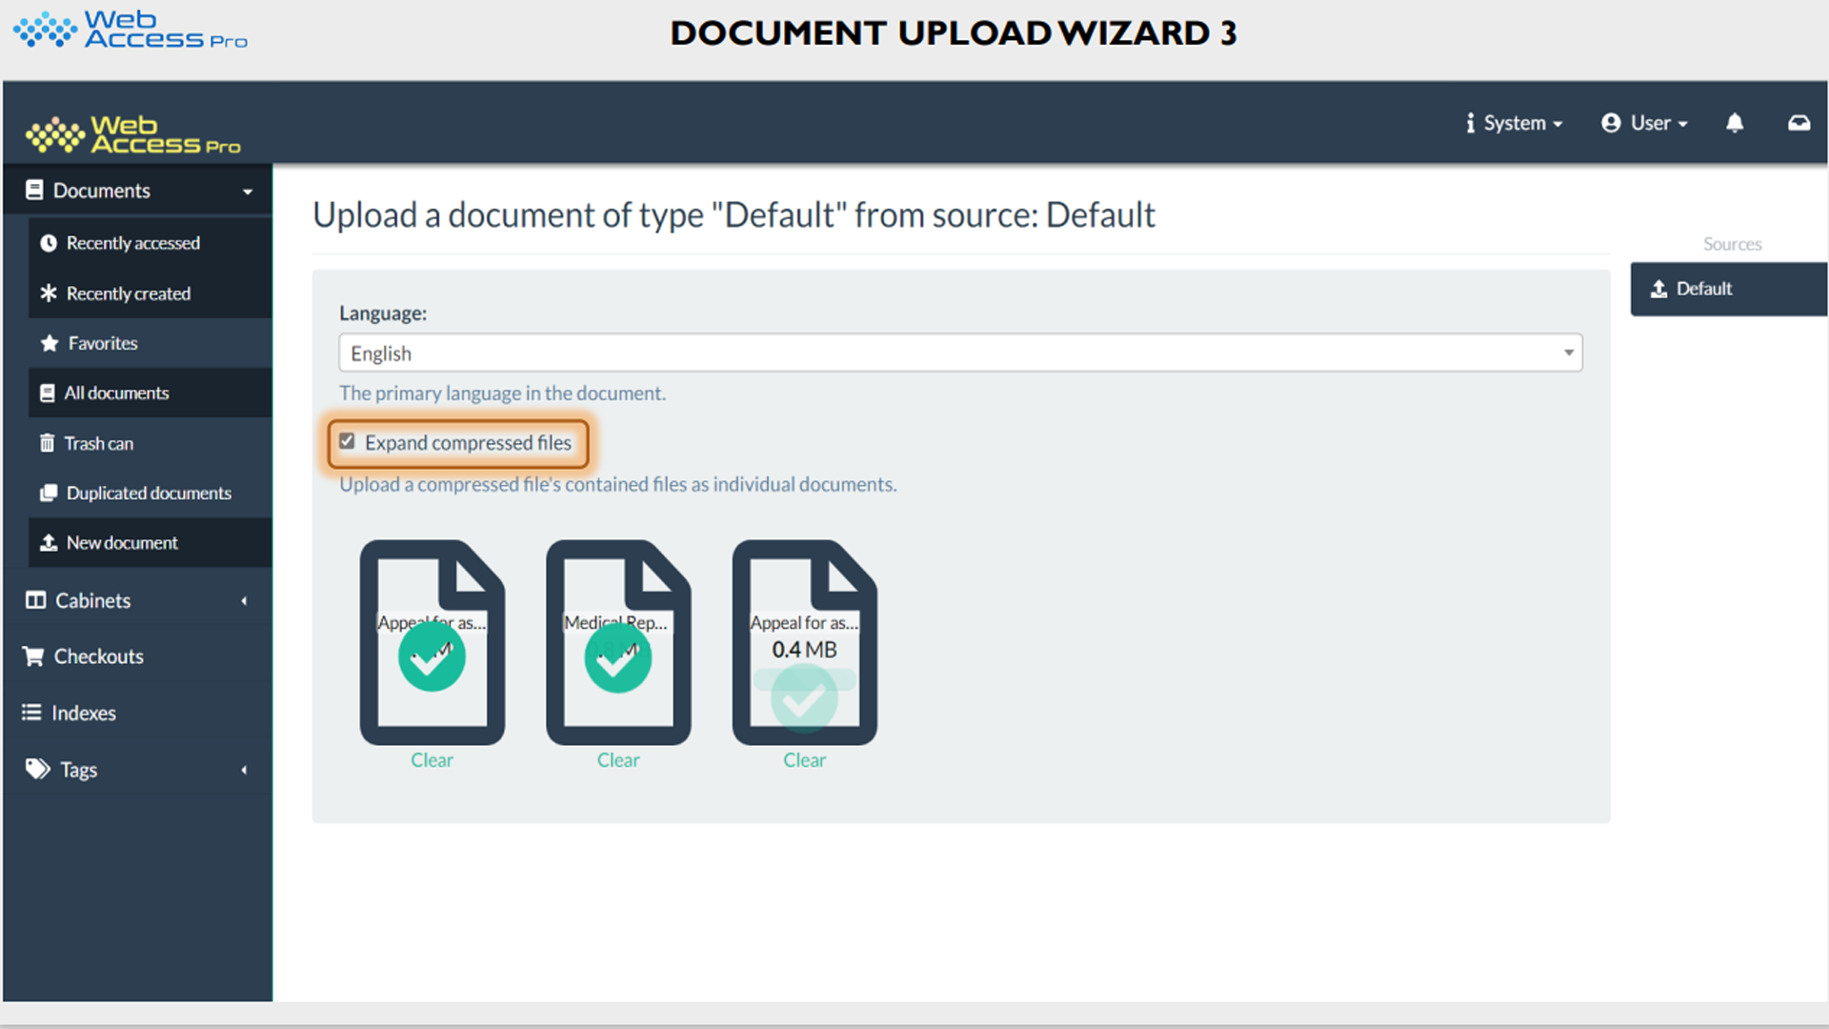Screen dimensions: 1829x1029
Task: Click the 0.4 MB Appeal file thumbnail
Action: point(804,643)
